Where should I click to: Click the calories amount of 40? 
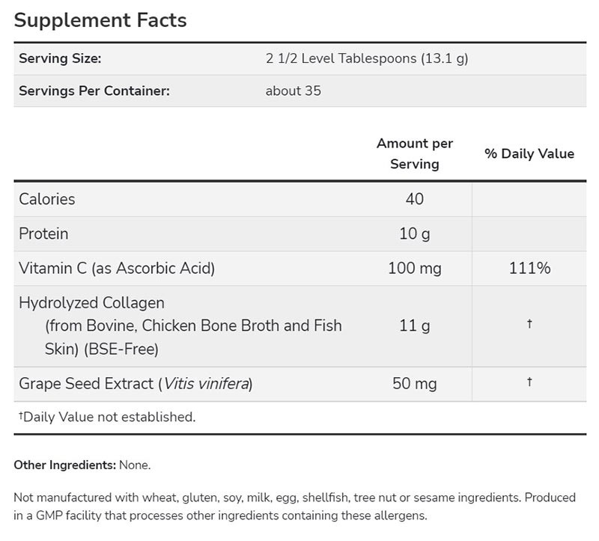[414, 199]
